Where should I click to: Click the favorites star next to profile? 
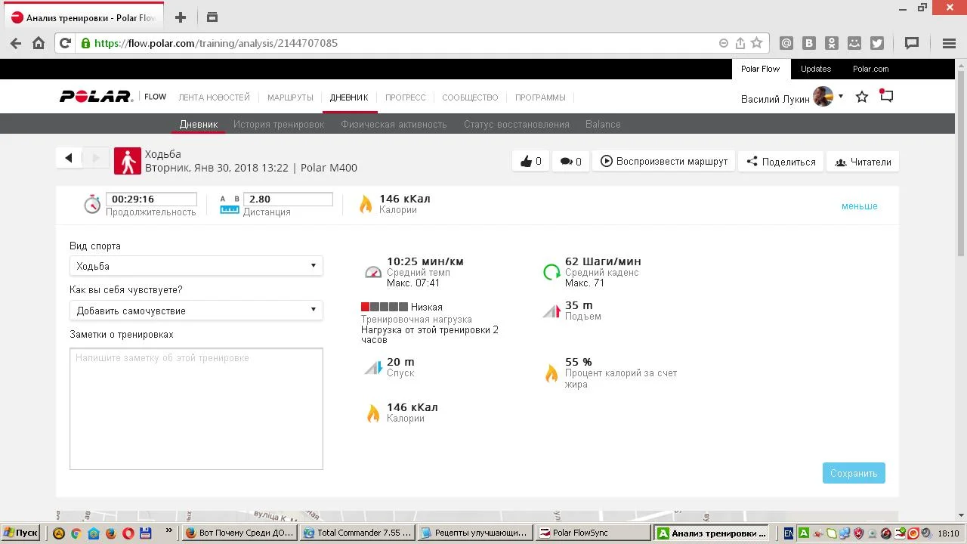[x=862, y=97]
